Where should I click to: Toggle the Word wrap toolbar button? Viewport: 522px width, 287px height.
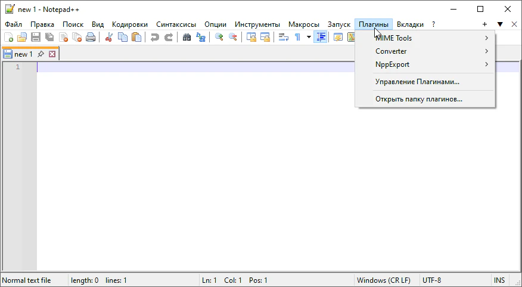point(284,37)
